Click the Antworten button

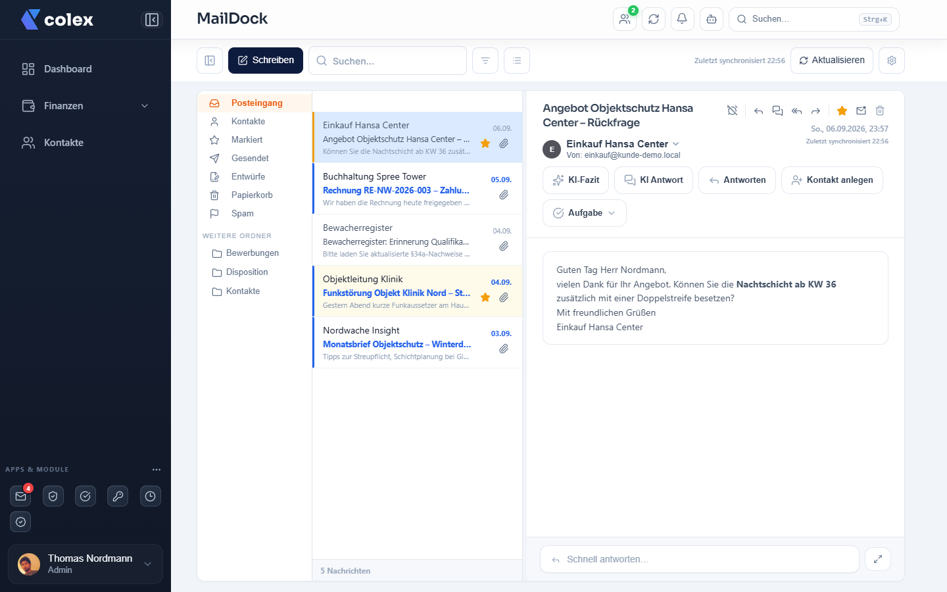(737, 180)
